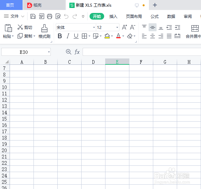Switch to 审阅 Review tab
This screenshot has height=189, width=201.
pos(188,16)
